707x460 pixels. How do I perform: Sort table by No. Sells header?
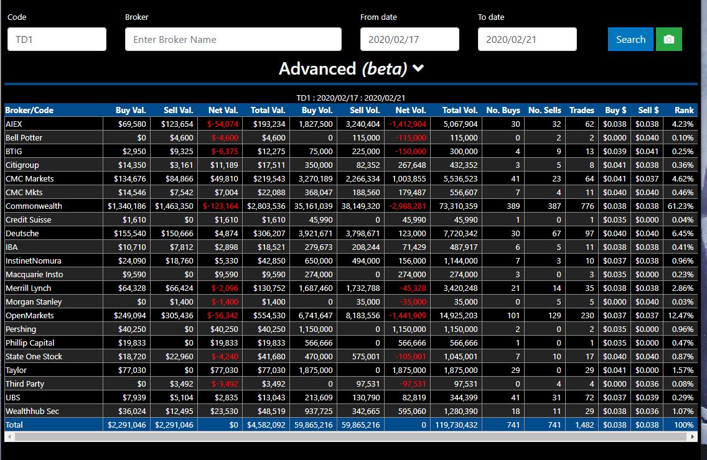(x=545, y=111)
